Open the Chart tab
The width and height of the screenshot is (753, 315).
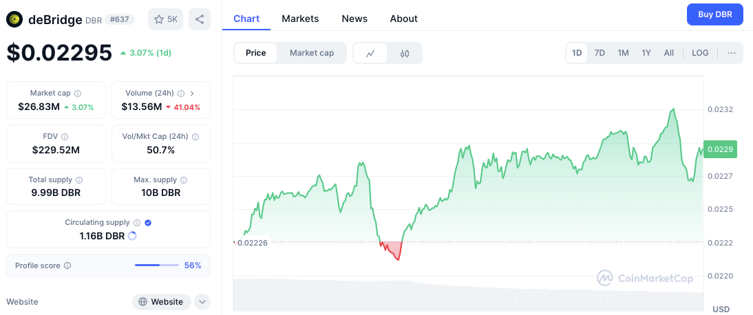[x=246, y=19]
